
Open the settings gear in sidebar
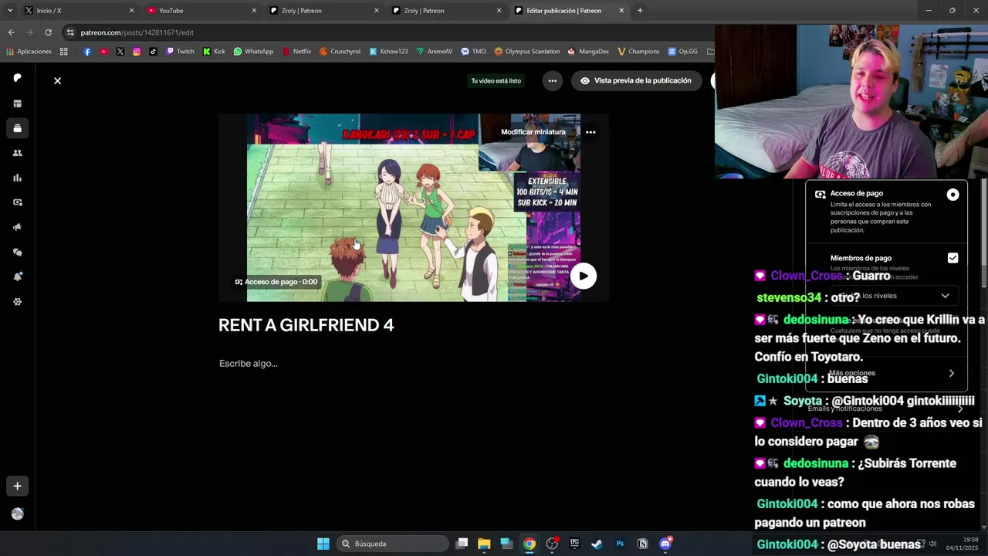coord(17,301)
